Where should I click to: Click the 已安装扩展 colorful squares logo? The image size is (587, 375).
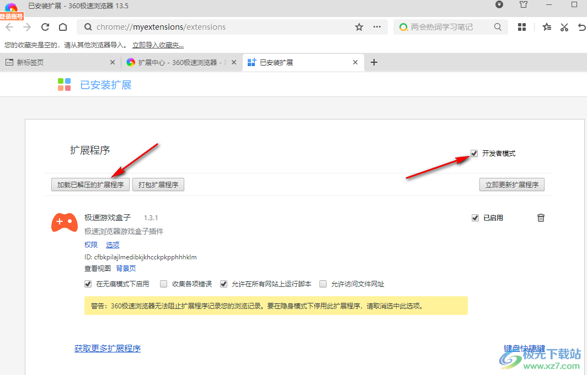[x=65, y=84]
